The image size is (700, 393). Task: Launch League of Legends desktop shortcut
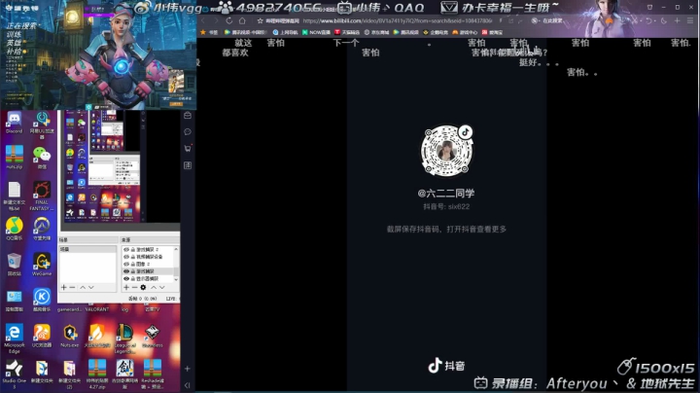124,339
